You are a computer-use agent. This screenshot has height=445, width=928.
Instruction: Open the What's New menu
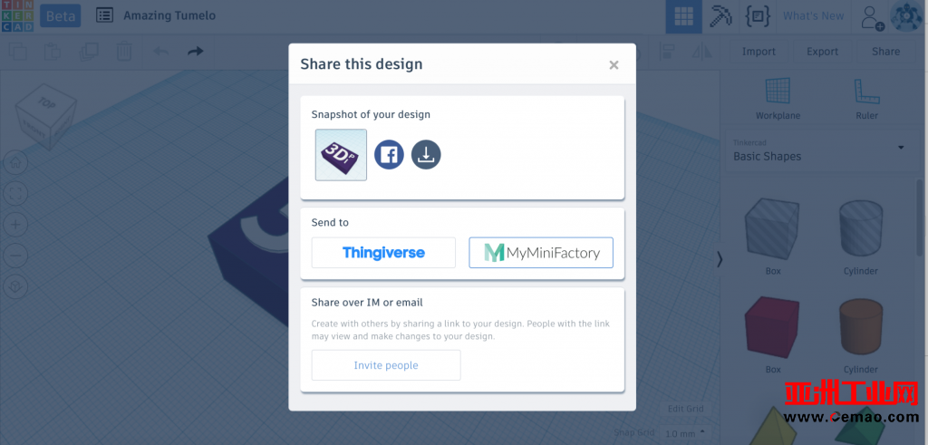813,16
